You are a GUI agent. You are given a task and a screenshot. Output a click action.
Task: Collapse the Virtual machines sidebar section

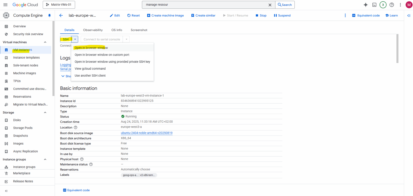coord(45,42)
